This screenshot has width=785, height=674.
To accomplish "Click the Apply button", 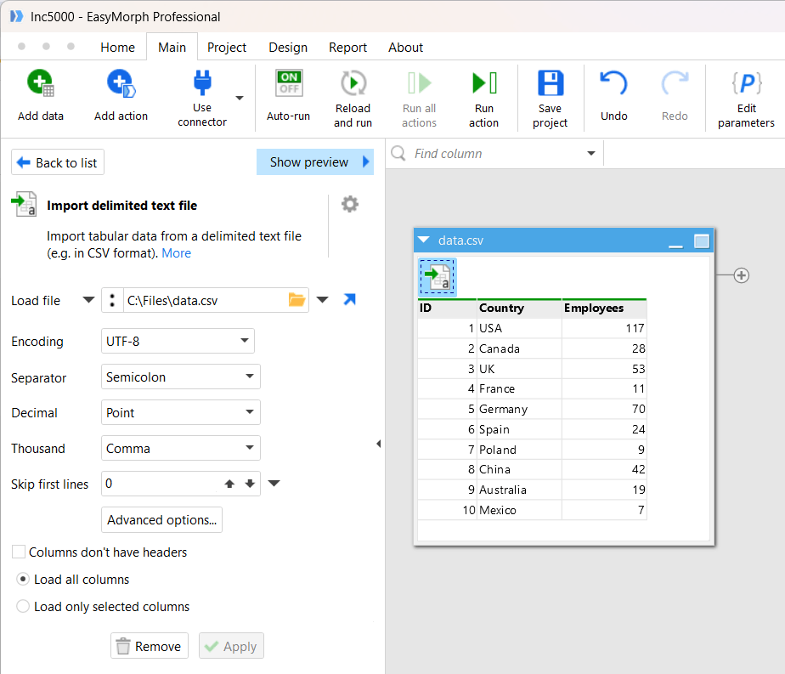I will 231,646.
